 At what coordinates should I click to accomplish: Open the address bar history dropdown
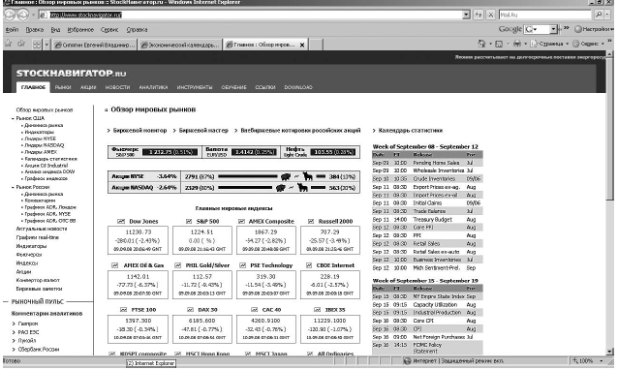click(x=466, y=15)
